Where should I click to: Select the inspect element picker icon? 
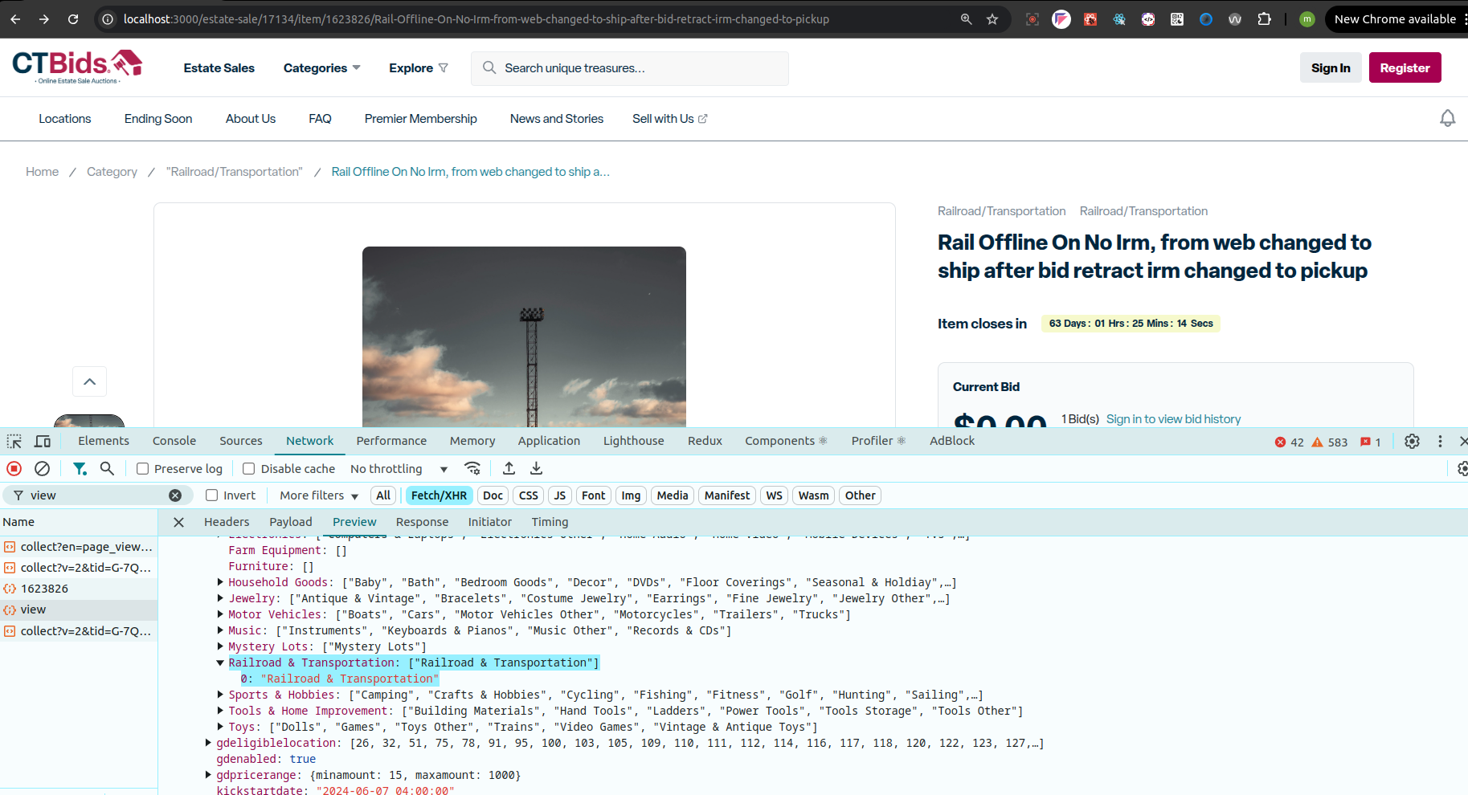coord(14,441)
